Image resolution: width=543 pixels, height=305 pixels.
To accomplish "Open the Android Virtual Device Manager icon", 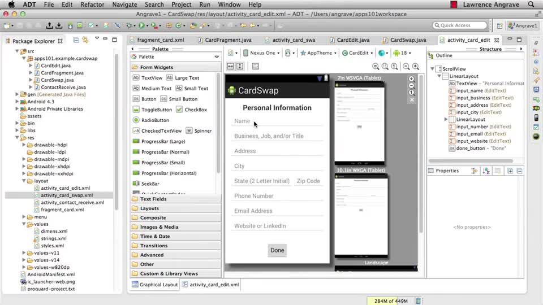I will (x=80, y=25).
